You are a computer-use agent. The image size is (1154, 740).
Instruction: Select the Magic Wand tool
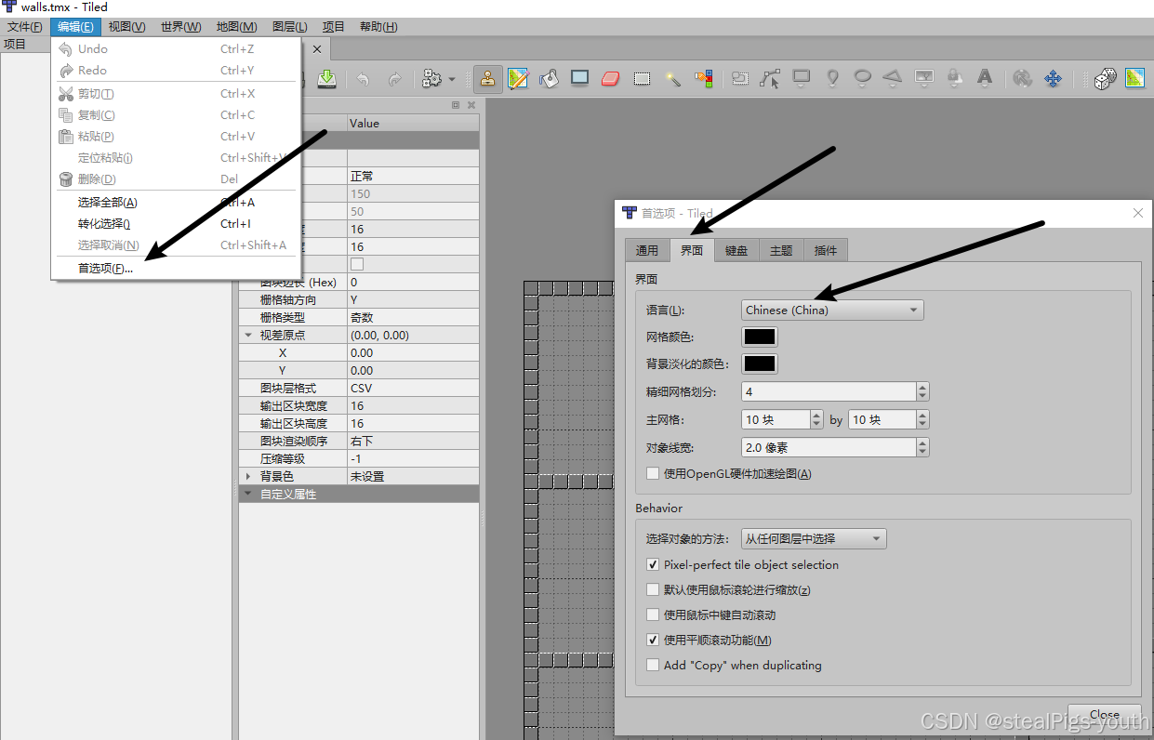click(672, 79)
